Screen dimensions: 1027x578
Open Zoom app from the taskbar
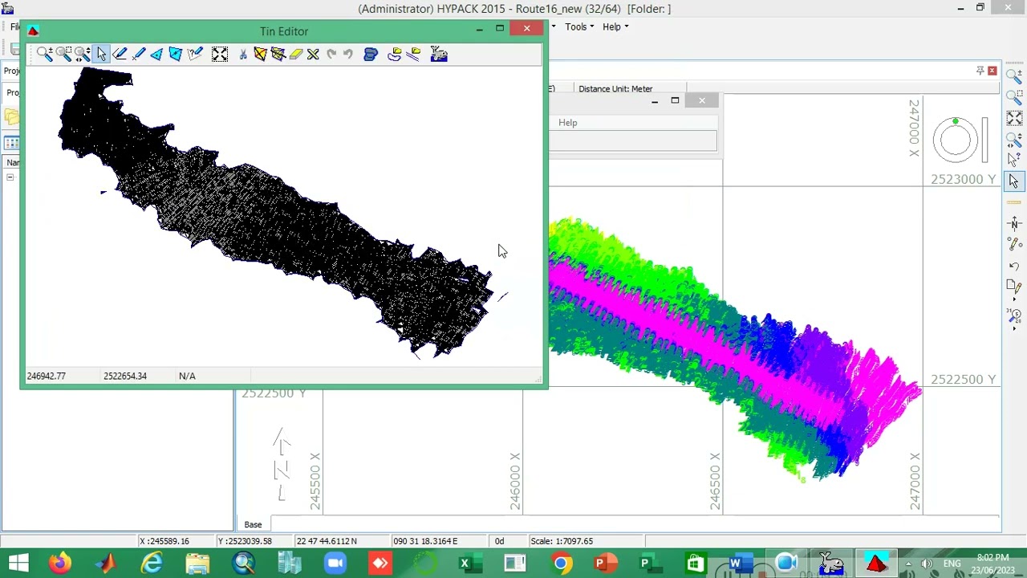(x=335, y=563)
